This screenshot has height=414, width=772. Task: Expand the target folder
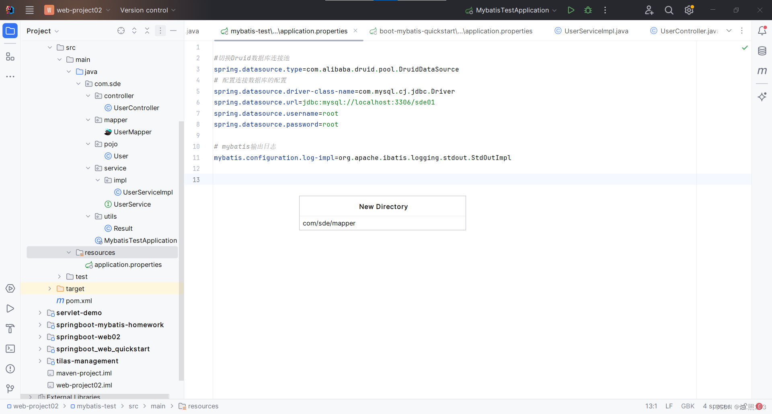point(50,289)
